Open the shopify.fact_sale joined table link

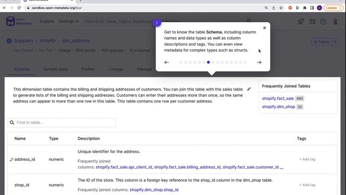coord(278,99)
